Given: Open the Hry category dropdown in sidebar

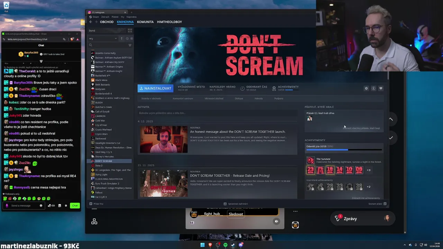Looking at the screenshot, I should tap(103, 38).
